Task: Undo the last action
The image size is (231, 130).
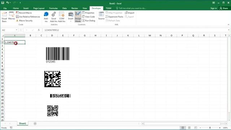Action: pyautogui.click(x=7, y=3)
